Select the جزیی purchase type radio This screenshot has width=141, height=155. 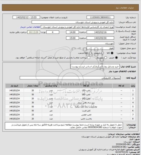coord(117,58)
